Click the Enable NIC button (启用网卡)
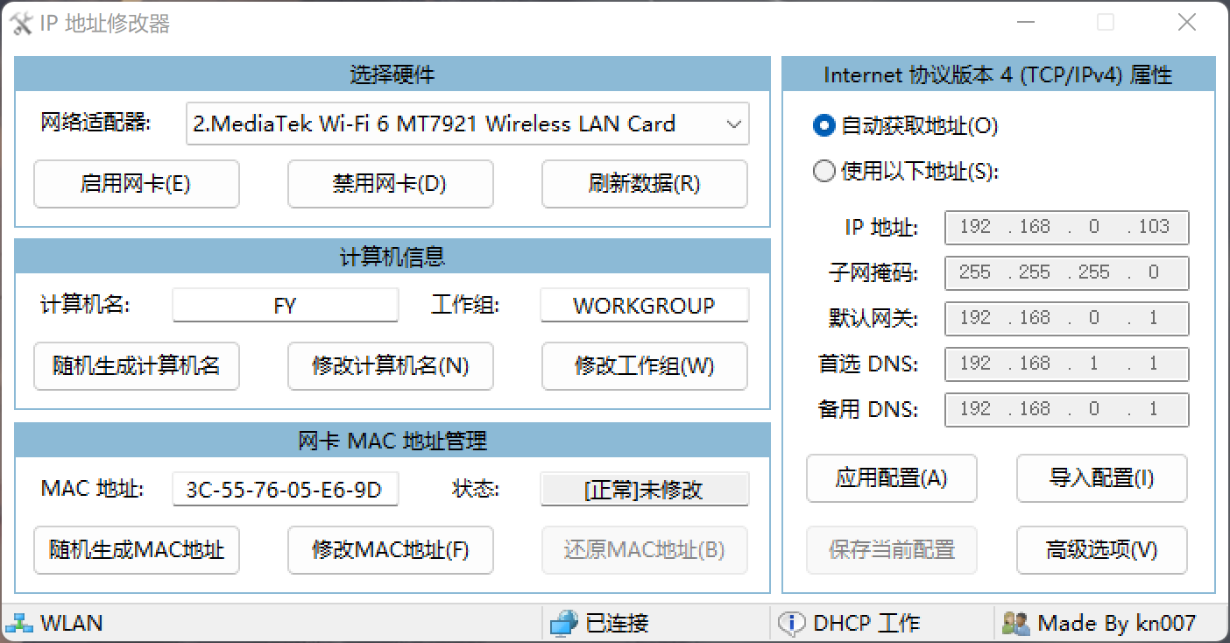Screen dimensions: 1230x643 pos(136,184)
